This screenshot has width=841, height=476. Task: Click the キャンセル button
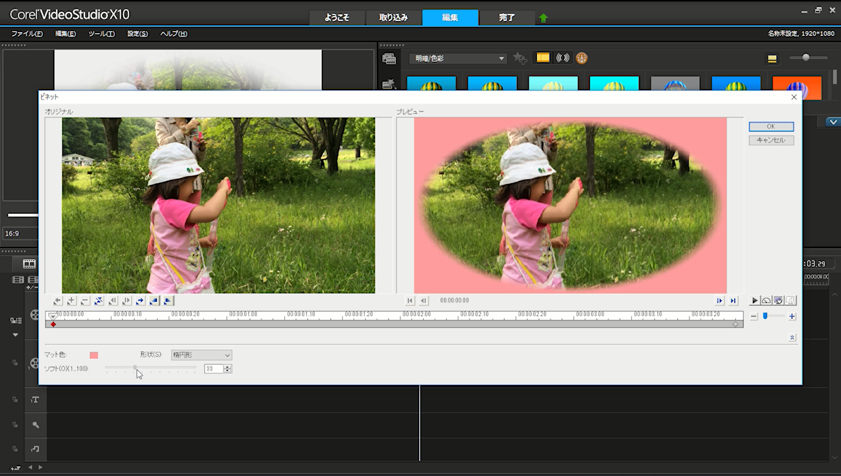[771, 140]
